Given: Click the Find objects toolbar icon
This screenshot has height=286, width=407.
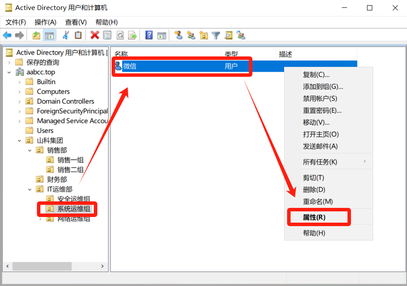Looking at the screenshot, I should (x=228, y=36).
